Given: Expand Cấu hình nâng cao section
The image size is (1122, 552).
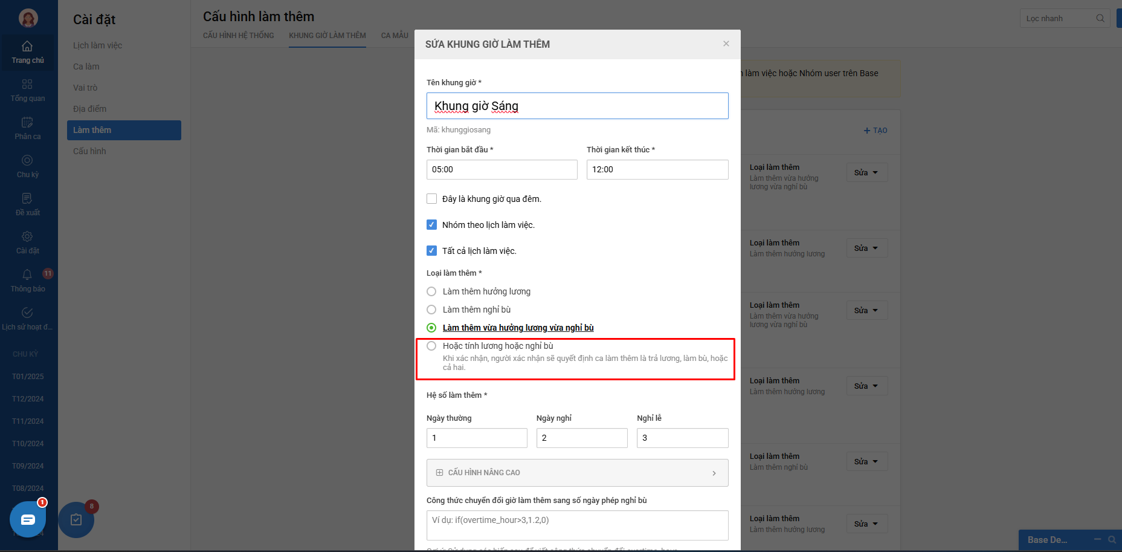Looking at the screenshot, I should 577,473.
